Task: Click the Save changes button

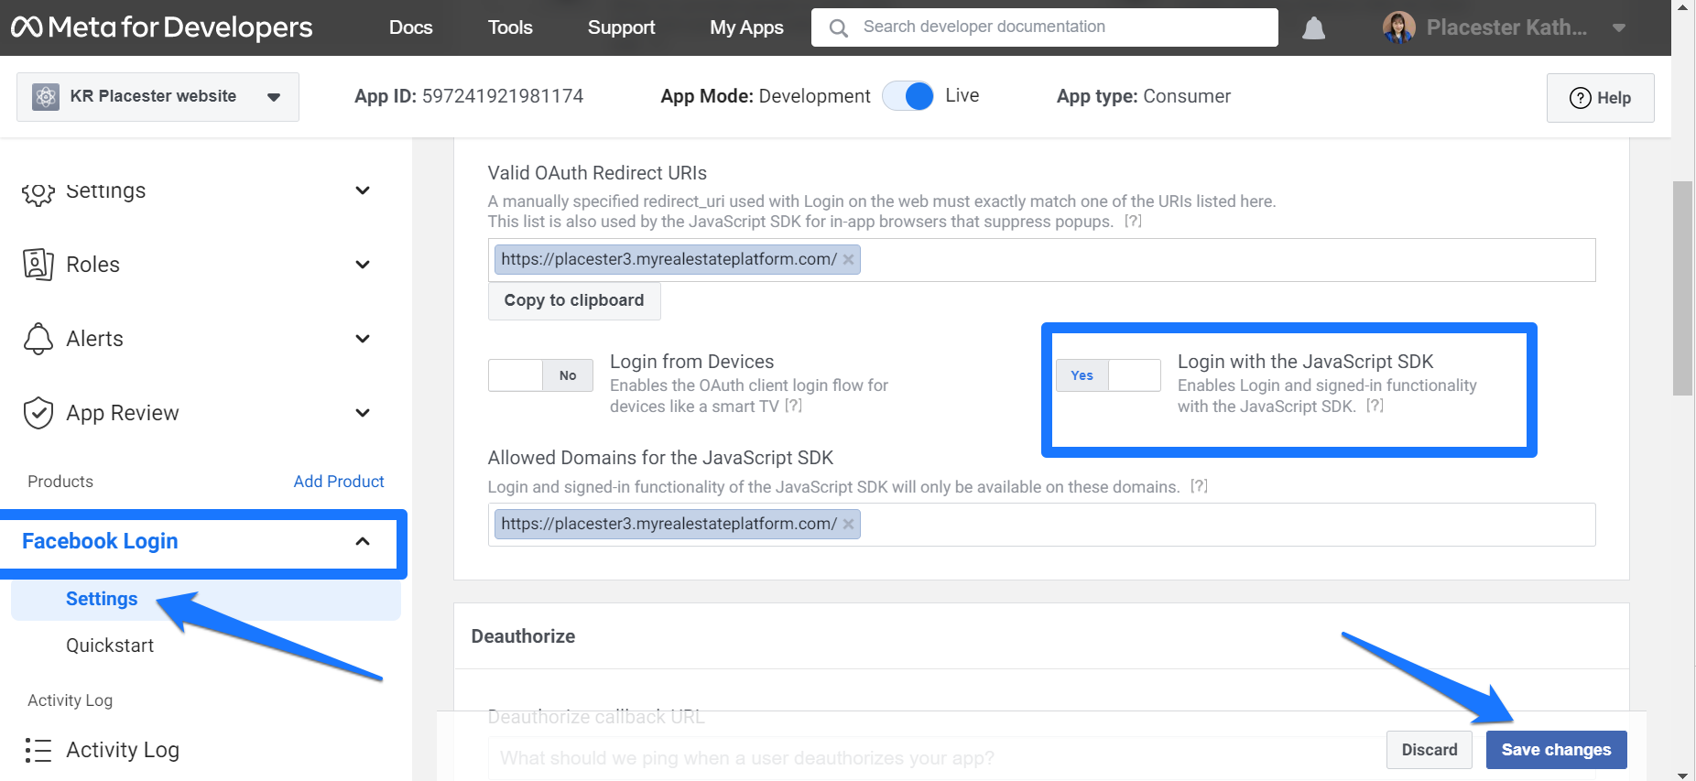Action: tap(1556, 750)
